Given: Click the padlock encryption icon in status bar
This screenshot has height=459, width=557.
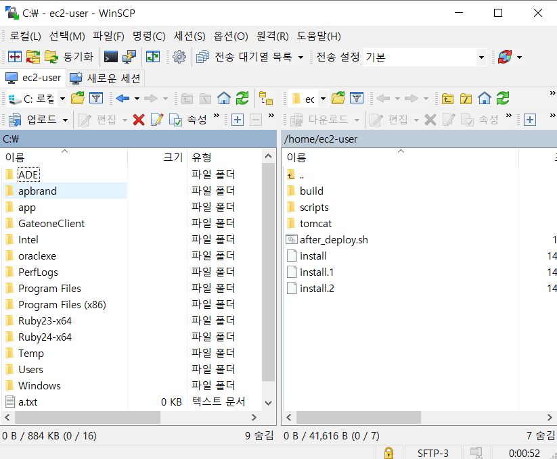Looking at the screenshot, I should [x=389, y=453].
